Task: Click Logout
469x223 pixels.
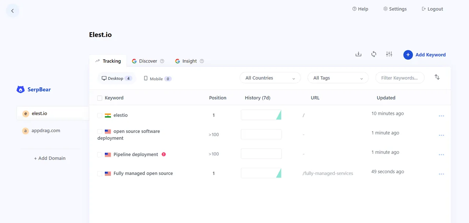Action: click(432, 9)
